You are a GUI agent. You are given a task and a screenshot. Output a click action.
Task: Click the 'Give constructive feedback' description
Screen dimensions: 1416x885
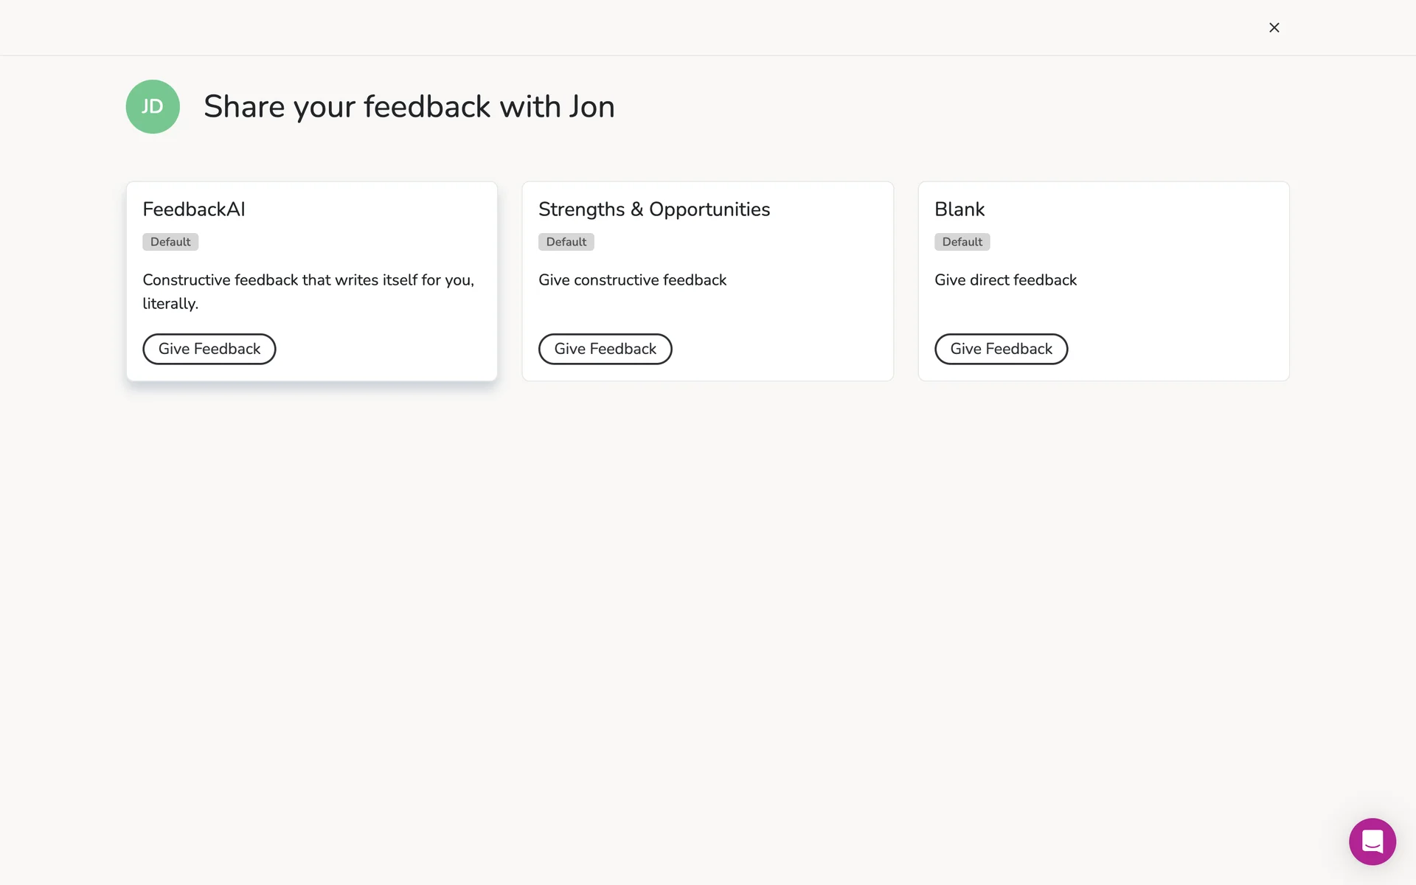(x=632, y=280)
